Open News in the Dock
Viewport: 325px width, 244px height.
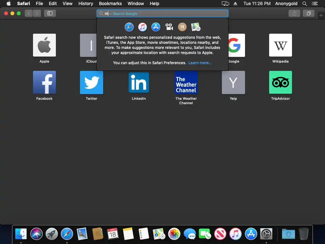(220, 234)
